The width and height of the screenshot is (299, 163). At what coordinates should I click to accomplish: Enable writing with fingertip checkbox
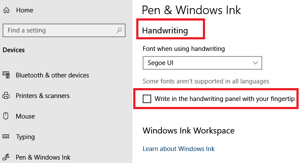[x=147, y=99]
